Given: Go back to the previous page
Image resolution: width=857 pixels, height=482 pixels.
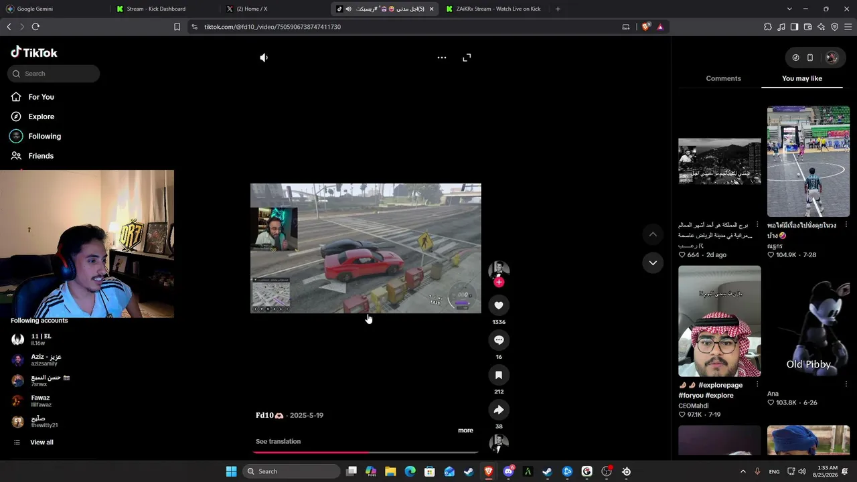Looking at the screenshot, I should coord(9,27).
